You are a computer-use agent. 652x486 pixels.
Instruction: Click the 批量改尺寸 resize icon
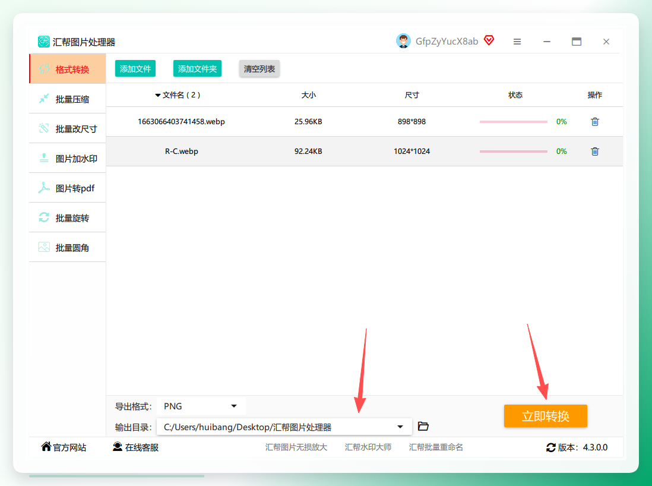click(x=44, y=128)
